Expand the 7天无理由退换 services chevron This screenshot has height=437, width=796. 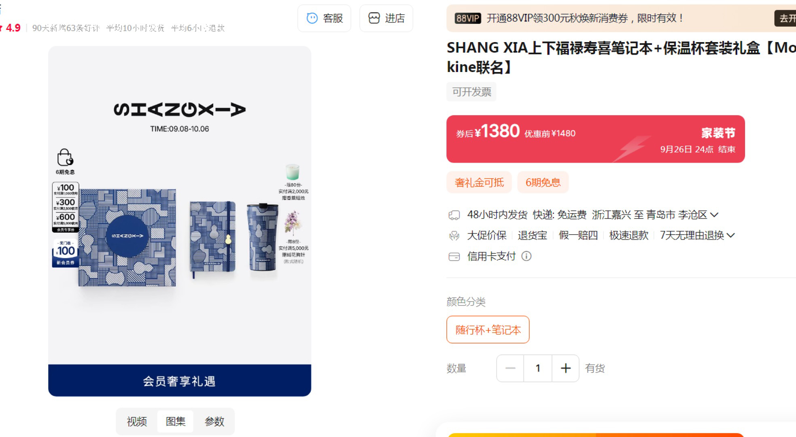730,235
